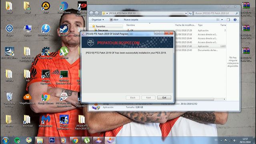Click Exit in the PTE Patch installer
The image size is (256, 144).
(x=164, y=98)
